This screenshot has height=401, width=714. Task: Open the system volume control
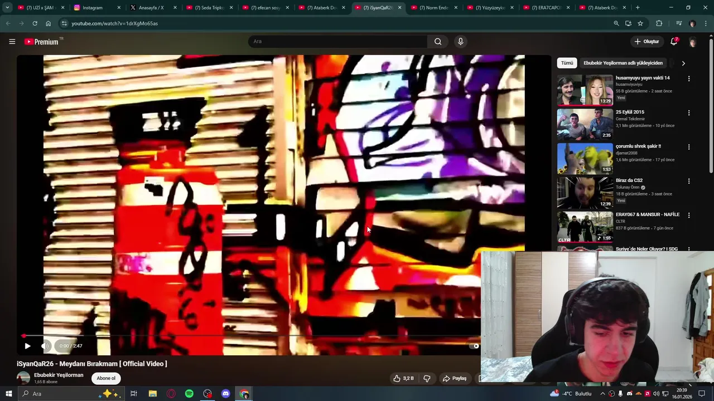click(x=656, y=394)
